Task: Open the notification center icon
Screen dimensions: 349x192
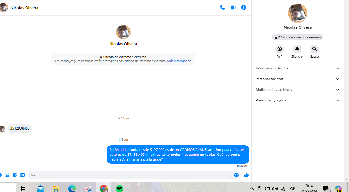Action: pos(326,189)
